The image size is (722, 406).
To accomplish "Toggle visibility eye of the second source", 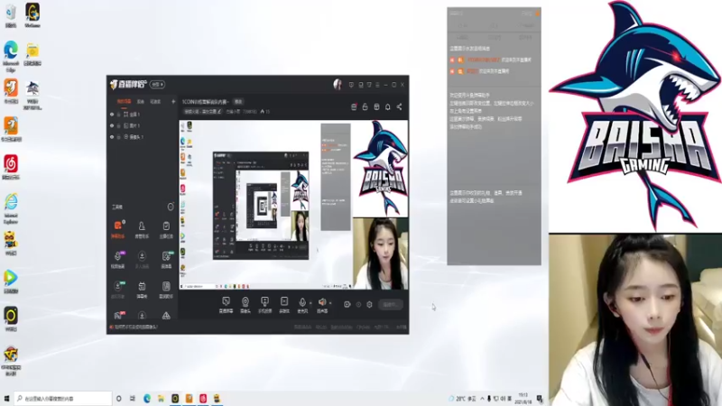I will [x=112, y=125].
